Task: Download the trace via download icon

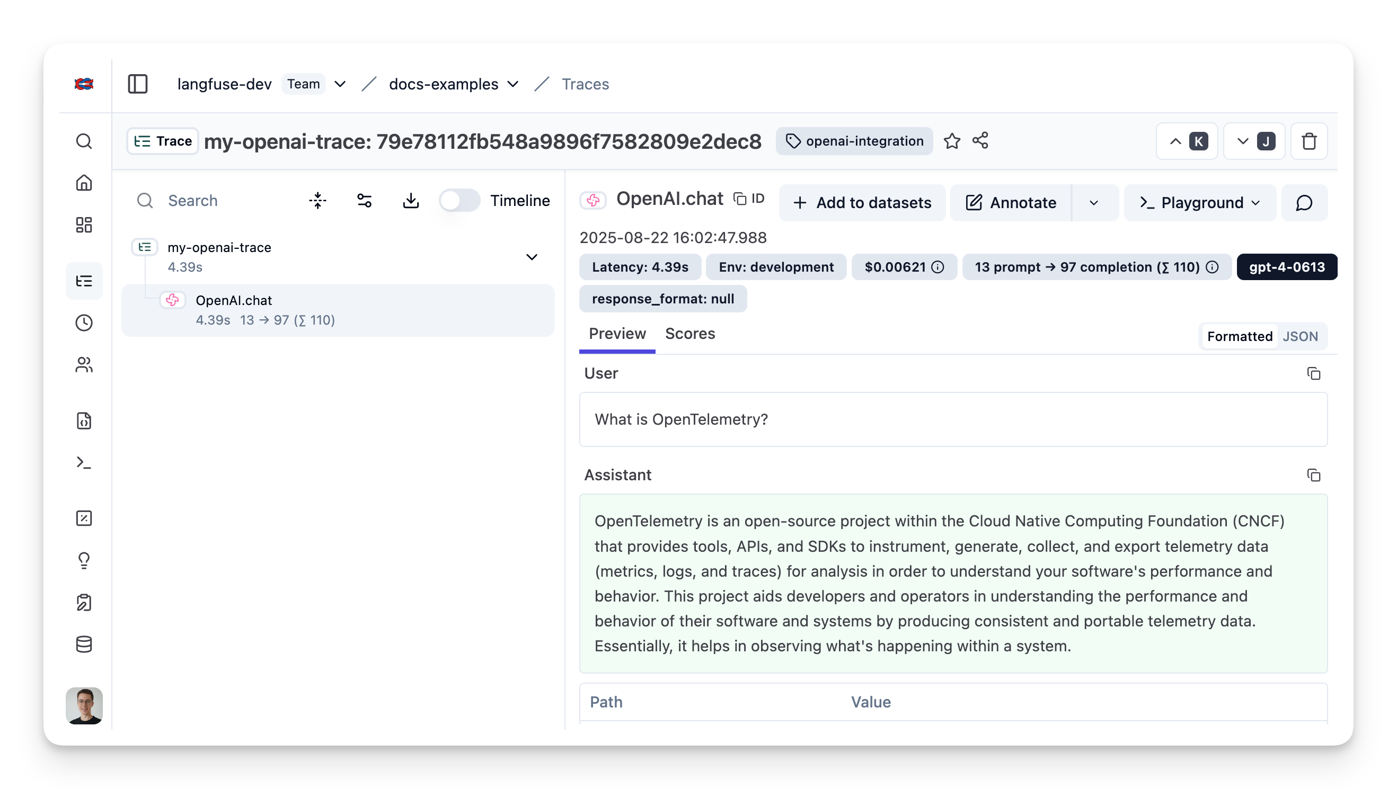Action: (411, 200)
